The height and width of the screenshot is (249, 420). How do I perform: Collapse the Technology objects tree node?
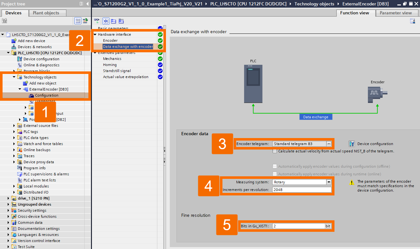(x=14, y=77)
